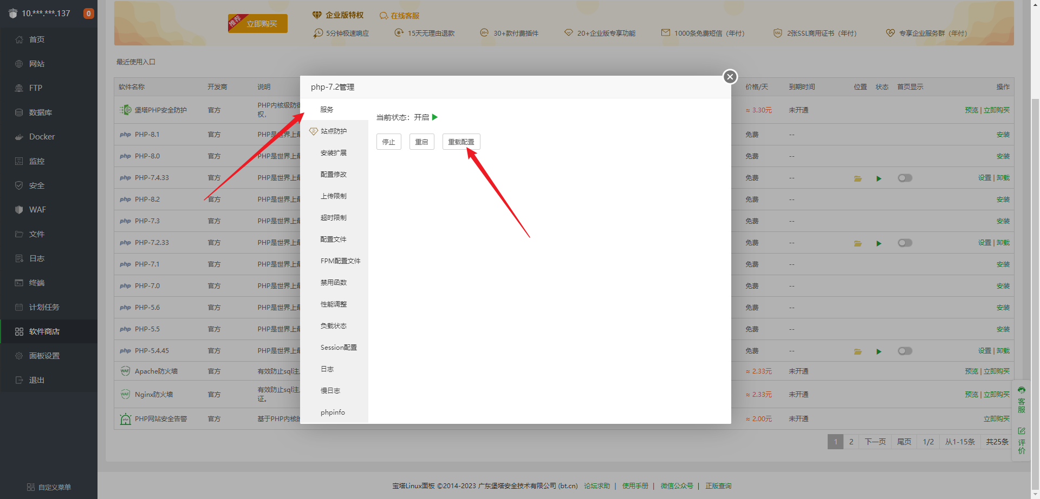Open the 上传限制 tab
This screenshot has height=499, width=1040.
tap(334, 196)
